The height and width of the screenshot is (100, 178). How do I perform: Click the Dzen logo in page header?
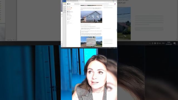tap(69, 4)
